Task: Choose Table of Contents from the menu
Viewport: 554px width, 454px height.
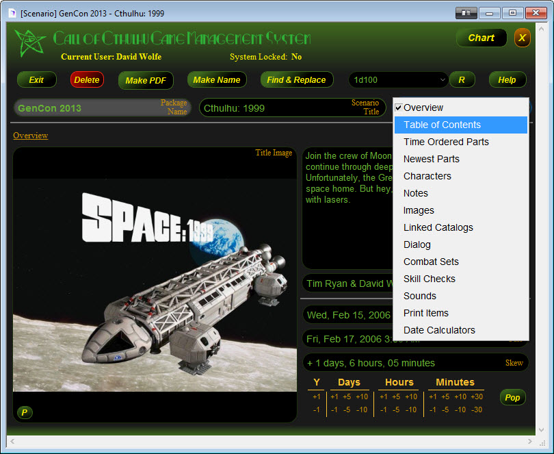Action: pos(461,125)
